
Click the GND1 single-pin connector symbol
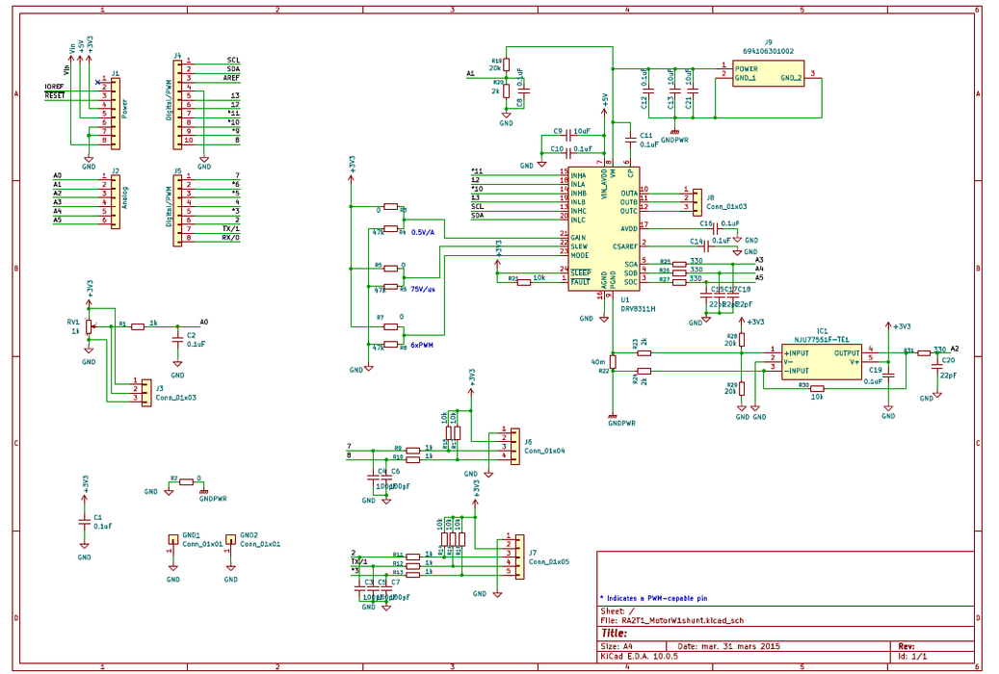click(172, 539)
